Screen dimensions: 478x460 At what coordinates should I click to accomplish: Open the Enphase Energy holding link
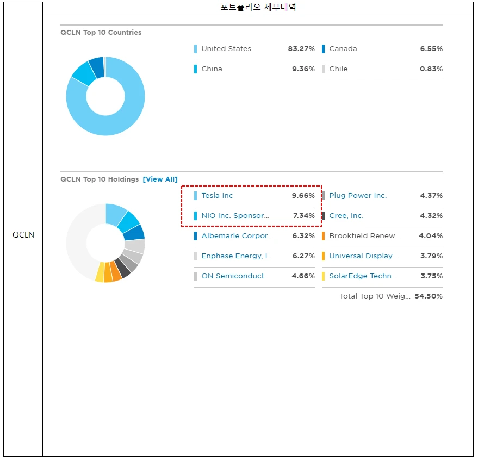pyautogui.click(x=237, y=256)
